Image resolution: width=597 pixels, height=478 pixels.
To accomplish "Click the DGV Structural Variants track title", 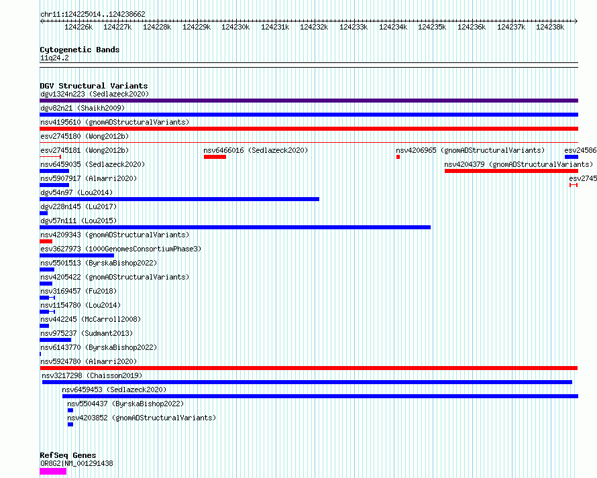I will click(94, 86).
